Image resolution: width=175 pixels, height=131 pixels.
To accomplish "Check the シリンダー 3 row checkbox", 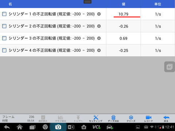I will [4, 38].
